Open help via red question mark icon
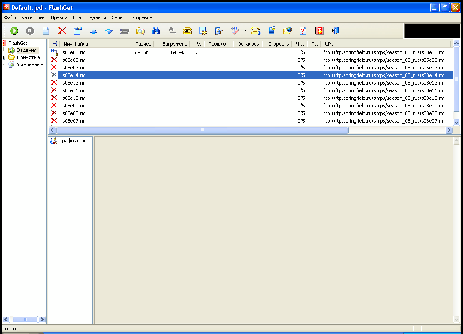The width and height of the screenshot is (463, 334). 303,30
